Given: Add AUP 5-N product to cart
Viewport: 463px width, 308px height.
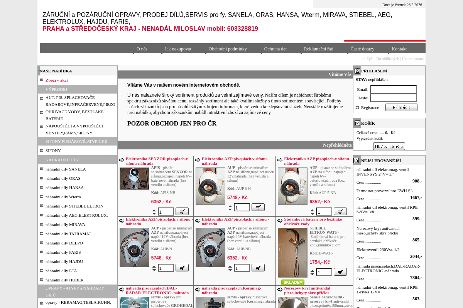Looking at the screenshot, I should point(258,207).
